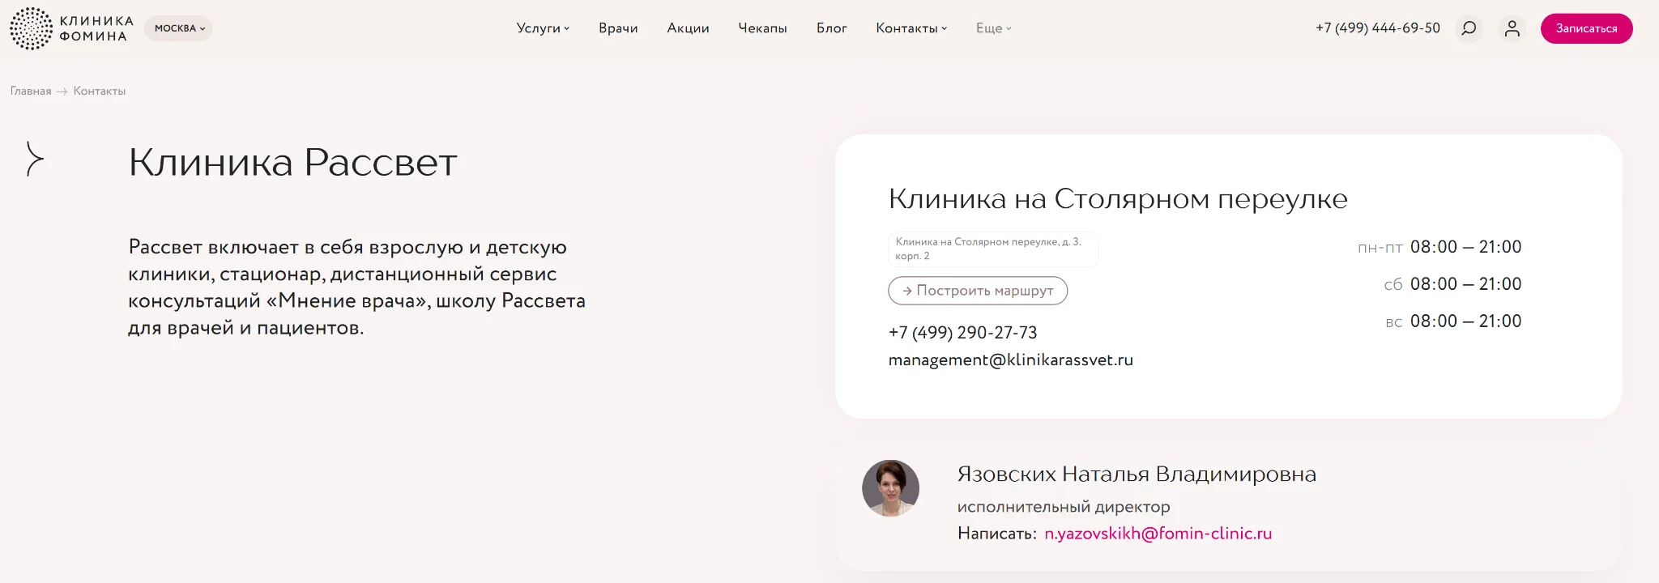Go to the Врачи section
The image size is (1659, 583).
coord(618,28)
